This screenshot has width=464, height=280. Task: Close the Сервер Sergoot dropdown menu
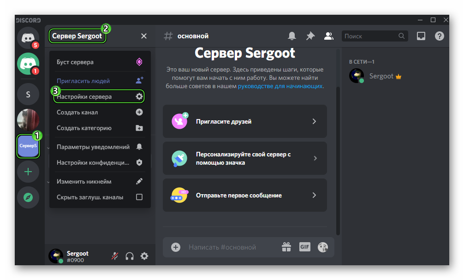click(144, 36)
